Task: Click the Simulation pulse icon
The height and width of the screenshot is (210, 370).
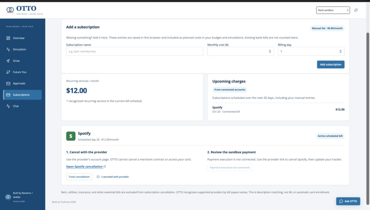Action: click(x=8, y=49)
